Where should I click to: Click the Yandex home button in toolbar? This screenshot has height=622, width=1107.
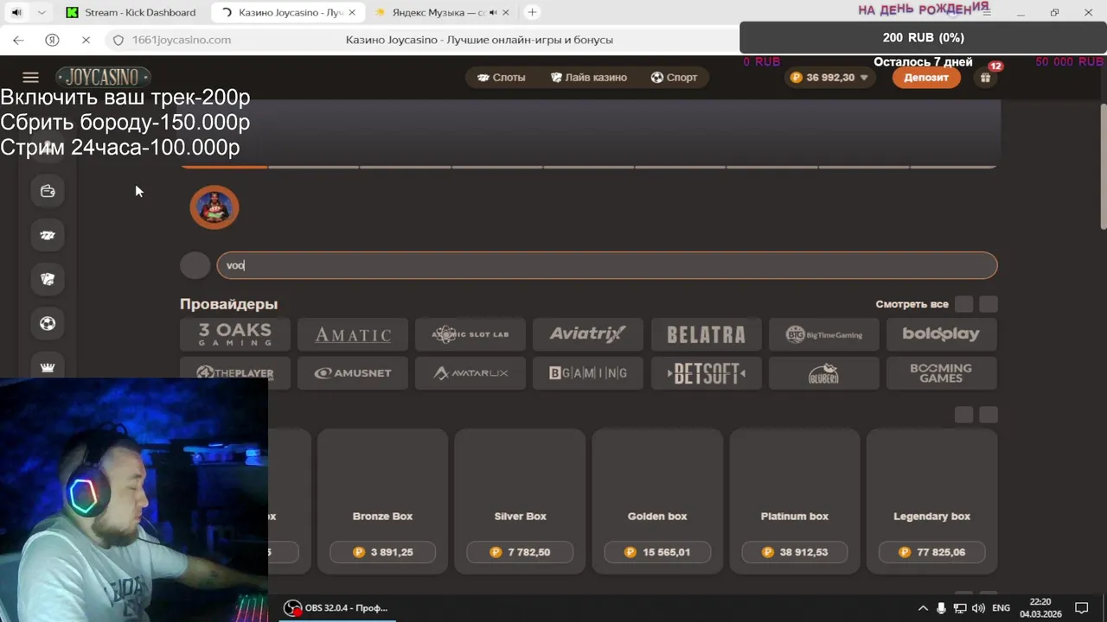[52, 40]
